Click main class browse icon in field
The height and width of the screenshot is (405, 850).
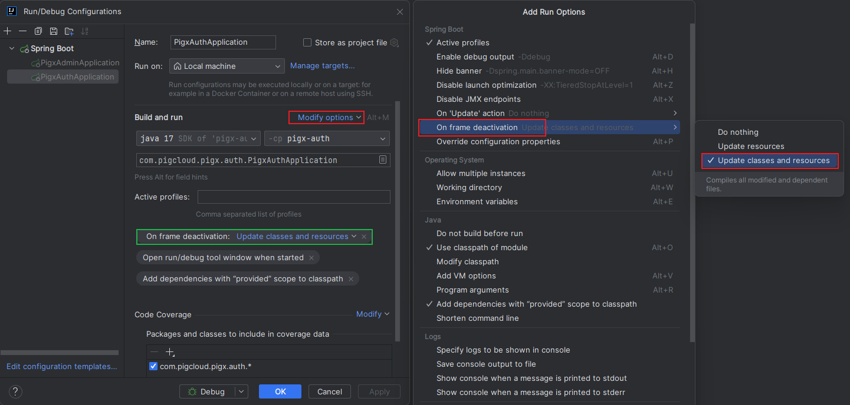pyautogui.click(x=383, y=160)
